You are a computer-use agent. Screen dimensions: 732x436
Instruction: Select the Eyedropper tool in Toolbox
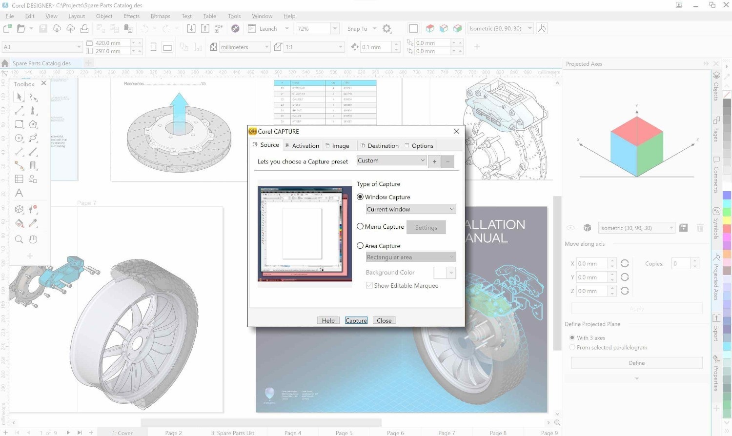(x=33, y=223)
